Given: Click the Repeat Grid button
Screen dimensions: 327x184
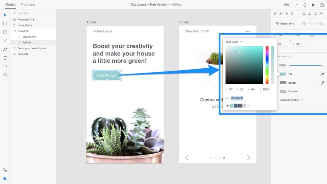Looking at the screenshot, I should [285, 24].
